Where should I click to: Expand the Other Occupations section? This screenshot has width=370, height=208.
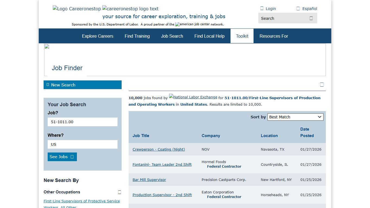pyautogui.click(x=119, y=192)
